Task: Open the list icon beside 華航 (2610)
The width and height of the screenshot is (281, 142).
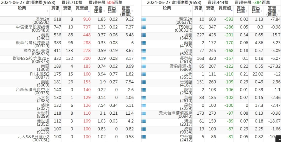Action: [x=143, y=98]
